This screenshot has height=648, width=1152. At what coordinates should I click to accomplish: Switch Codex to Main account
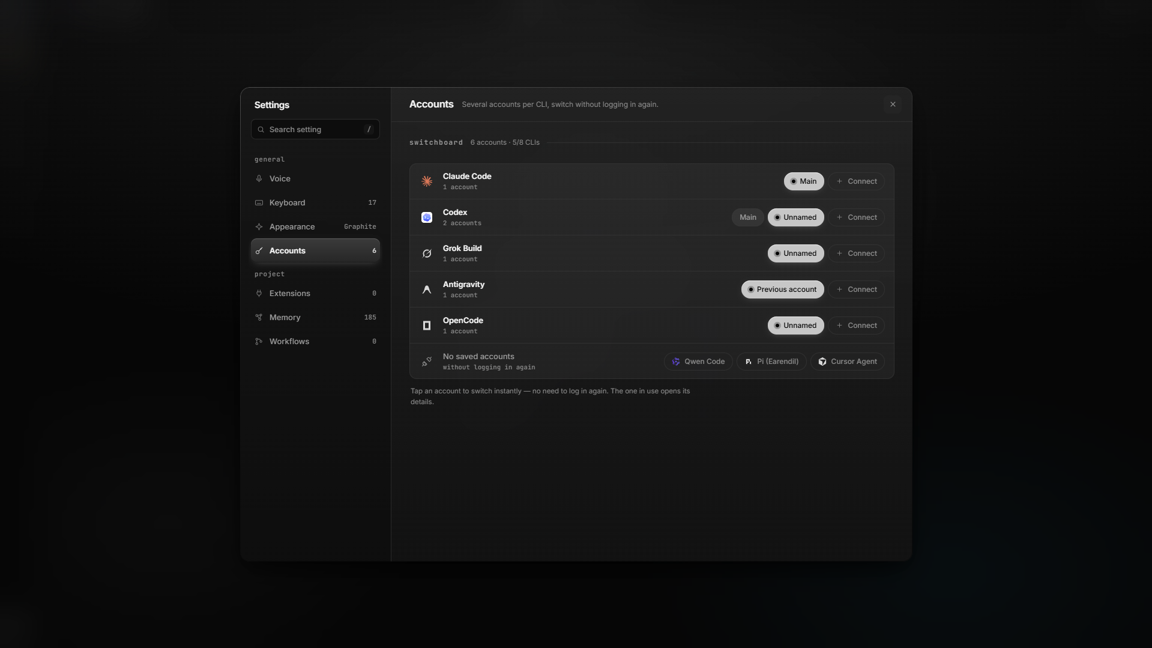747,217
